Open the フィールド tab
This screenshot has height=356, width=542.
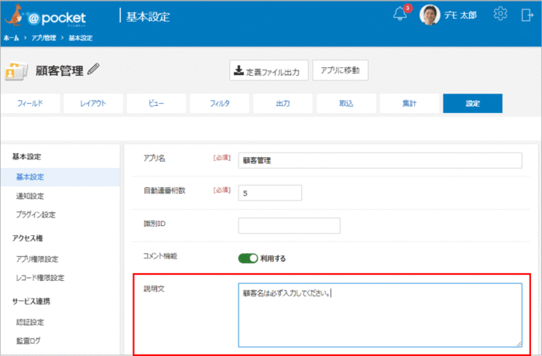click(x=30, y=104)
